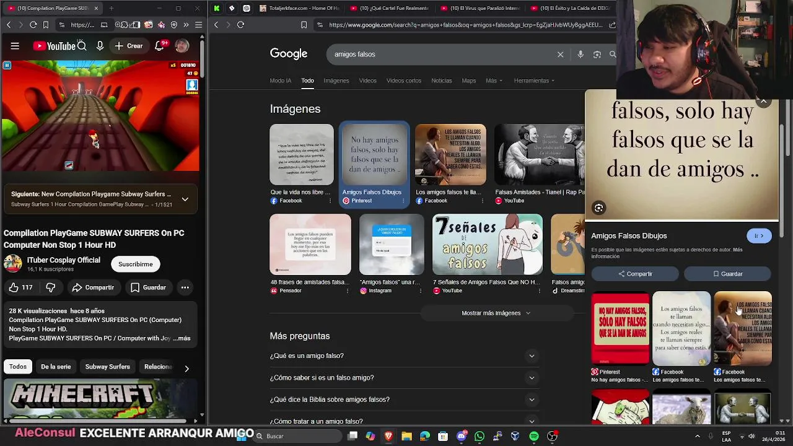Viewport: 793px width, 446px height.
Task: Search by voice in Google
Action: pos(581,55)
